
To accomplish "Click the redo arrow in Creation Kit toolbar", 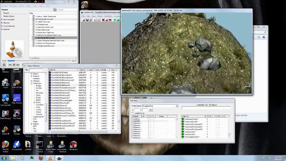I will (99, 20).
